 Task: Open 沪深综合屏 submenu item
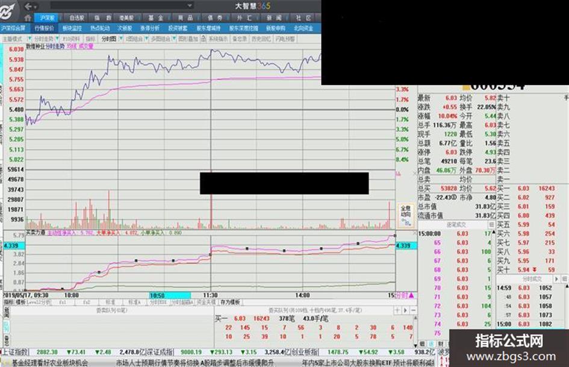point(13,28)
